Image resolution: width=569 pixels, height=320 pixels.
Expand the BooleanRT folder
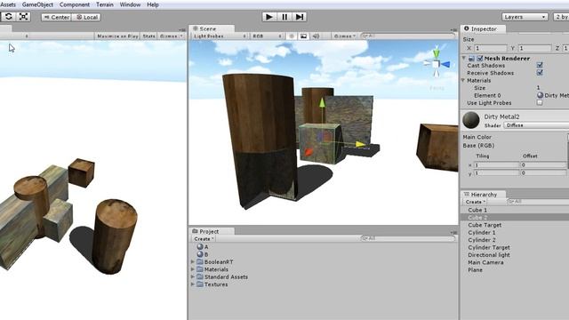(x=193, y=261)
